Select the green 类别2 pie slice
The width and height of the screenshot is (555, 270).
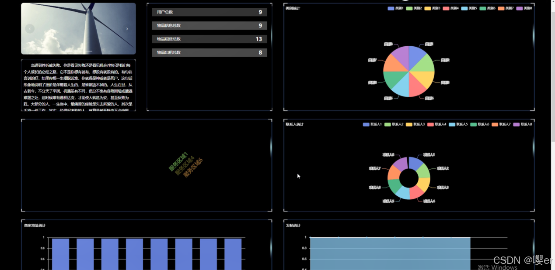click(x=425, y=65)
